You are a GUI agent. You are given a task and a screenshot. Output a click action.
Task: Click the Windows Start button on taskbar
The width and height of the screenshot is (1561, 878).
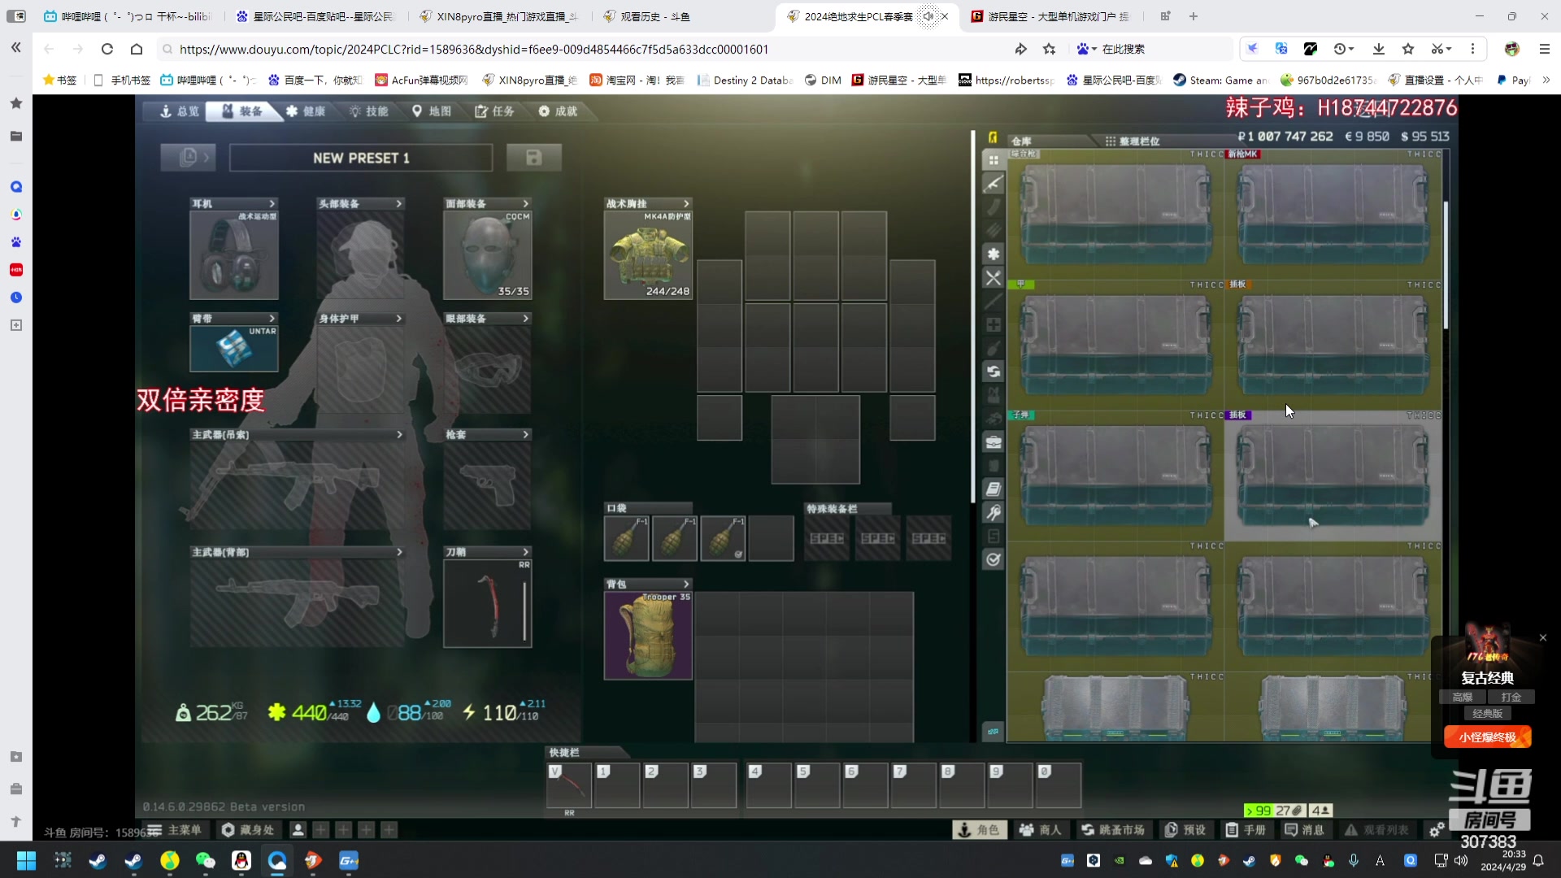(x=26, y=860)
